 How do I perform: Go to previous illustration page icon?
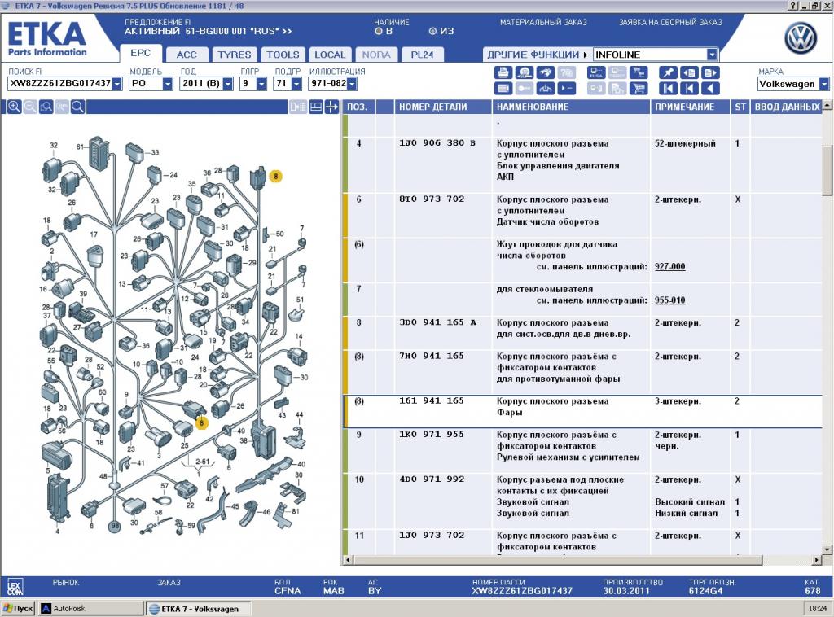[x=689, y=72]
